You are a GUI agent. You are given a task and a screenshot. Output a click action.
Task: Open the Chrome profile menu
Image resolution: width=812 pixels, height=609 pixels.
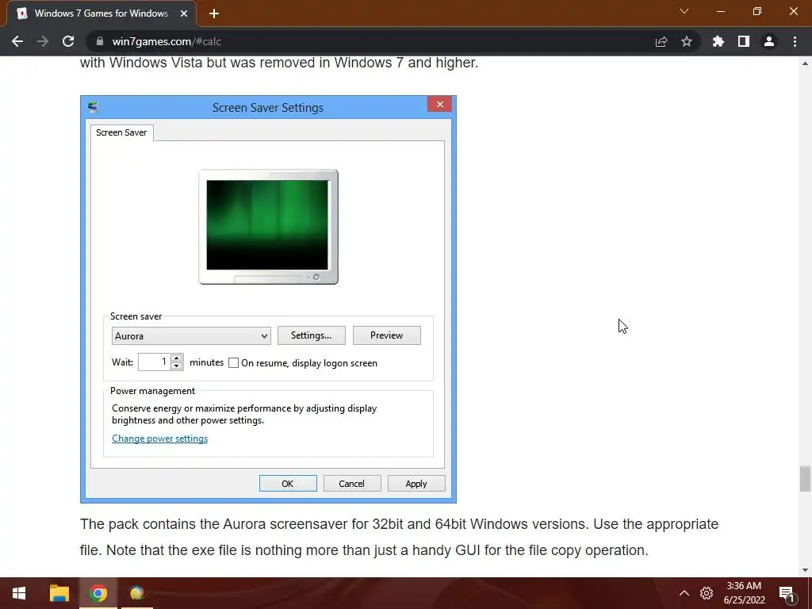pyautogui.click(x=769, y=41)
